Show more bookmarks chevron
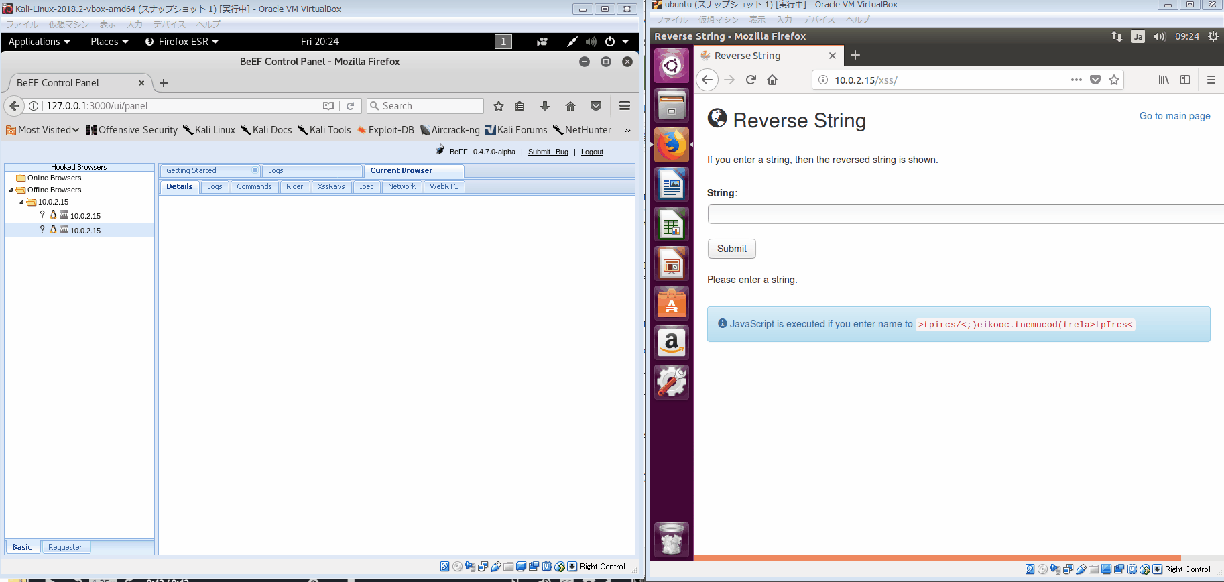The image size is (1224, 582). point(627,130)
